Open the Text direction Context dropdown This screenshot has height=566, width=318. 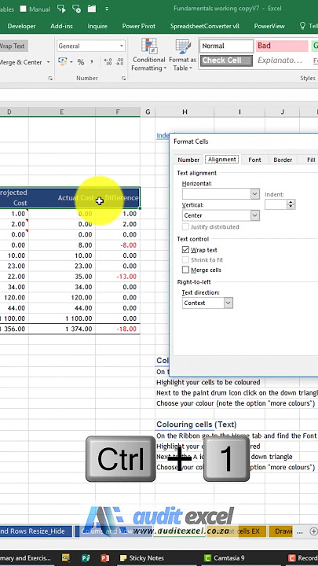coord(207,303)
